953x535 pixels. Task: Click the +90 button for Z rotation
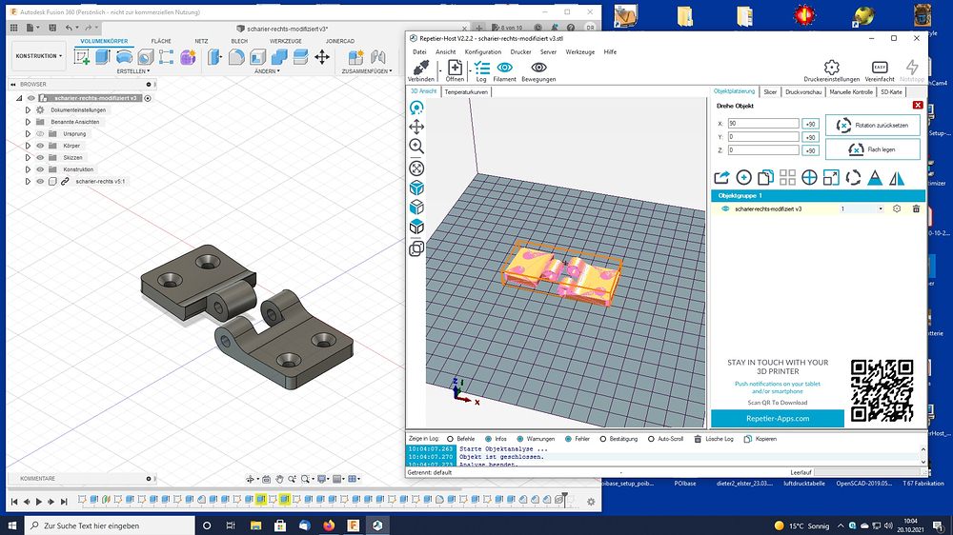[x=810, y=150]
